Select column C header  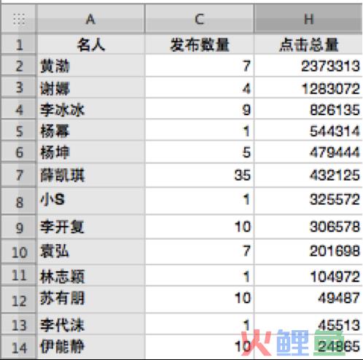pos(199,19)
